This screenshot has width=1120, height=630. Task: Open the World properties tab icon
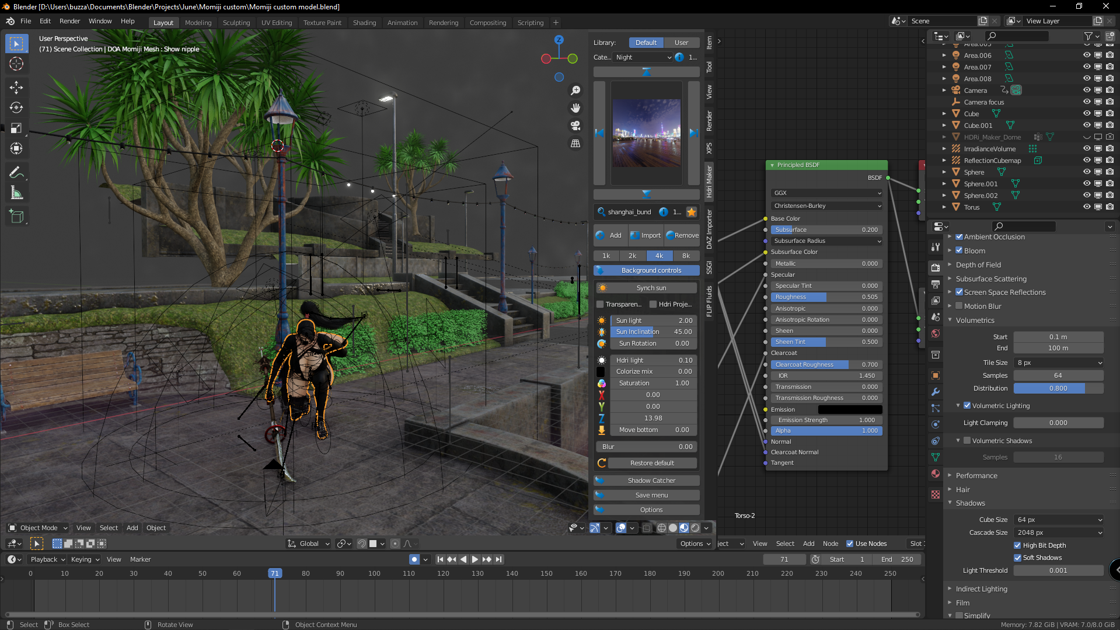click(936, 333)
